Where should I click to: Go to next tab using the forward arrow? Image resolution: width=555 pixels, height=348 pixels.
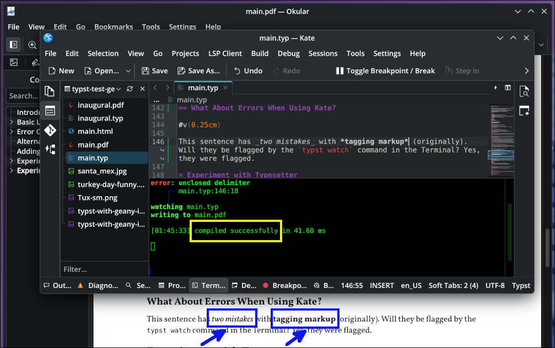pyautogui.click(x=168, y=88)
